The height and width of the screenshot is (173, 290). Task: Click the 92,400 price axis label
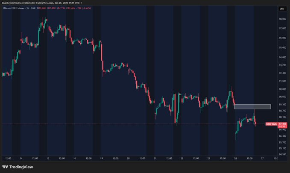click(x=282, y=73)
